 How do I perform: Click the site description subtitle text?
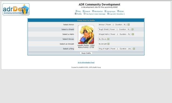click(x=99, y=7)
